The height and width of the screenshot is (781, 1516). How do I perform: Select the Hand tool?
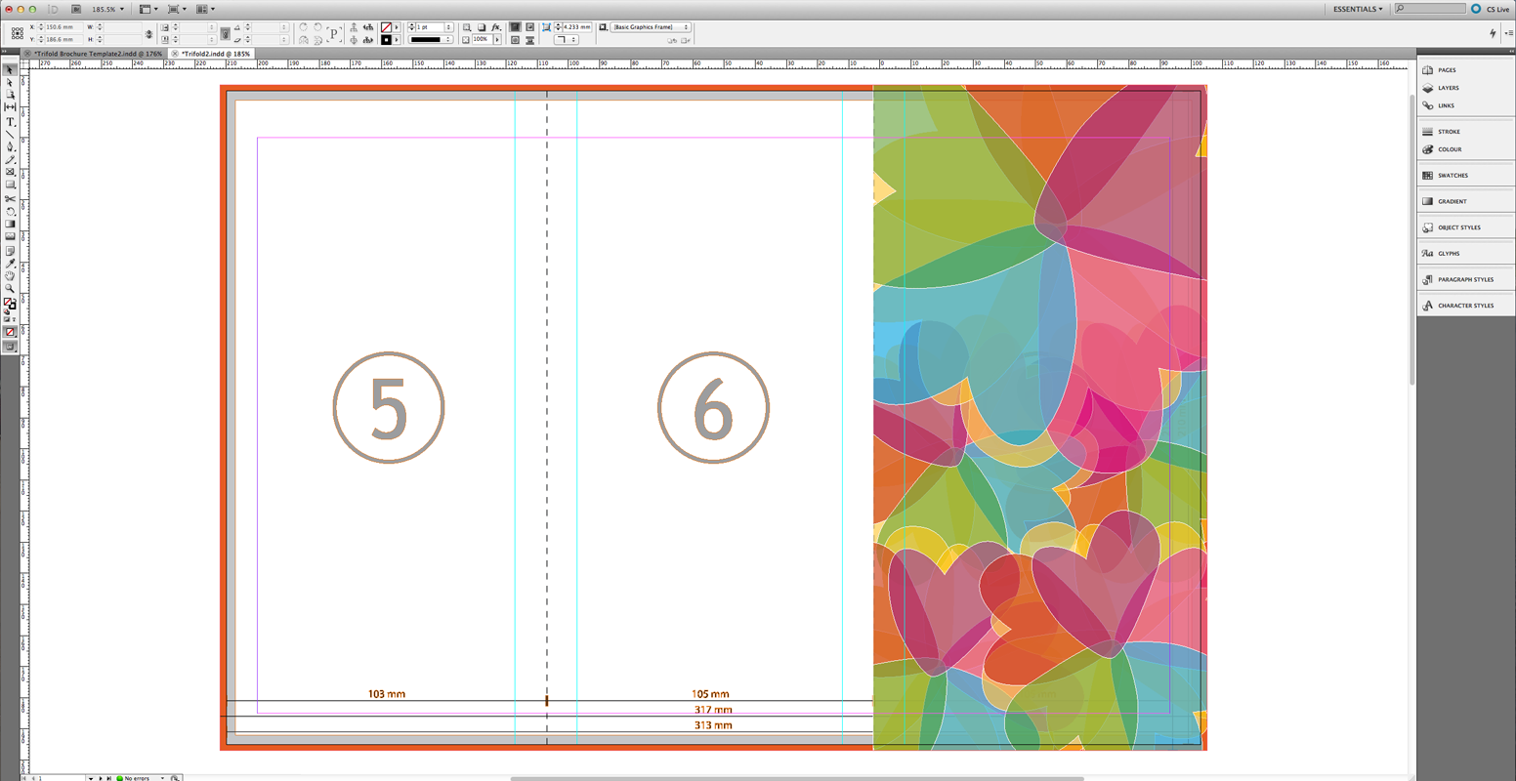(x=10, y=276)
